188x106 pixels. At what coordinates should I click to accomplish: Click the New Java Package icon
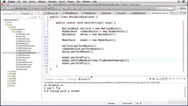point(33,8)
